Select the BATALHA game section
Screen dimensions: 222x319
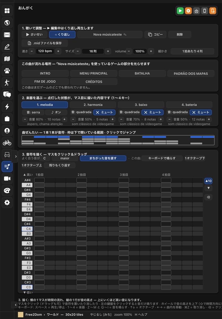pyautogui.click(x=142, y=73)
